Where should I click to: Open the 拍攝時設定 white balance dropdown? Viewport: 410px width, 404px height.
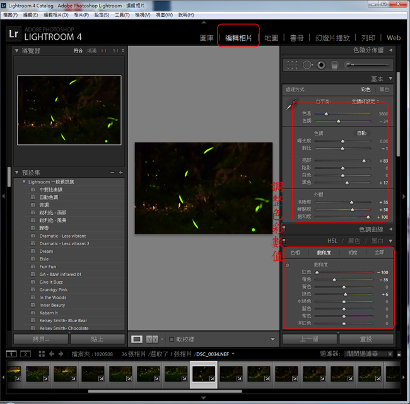click(366, 101)
